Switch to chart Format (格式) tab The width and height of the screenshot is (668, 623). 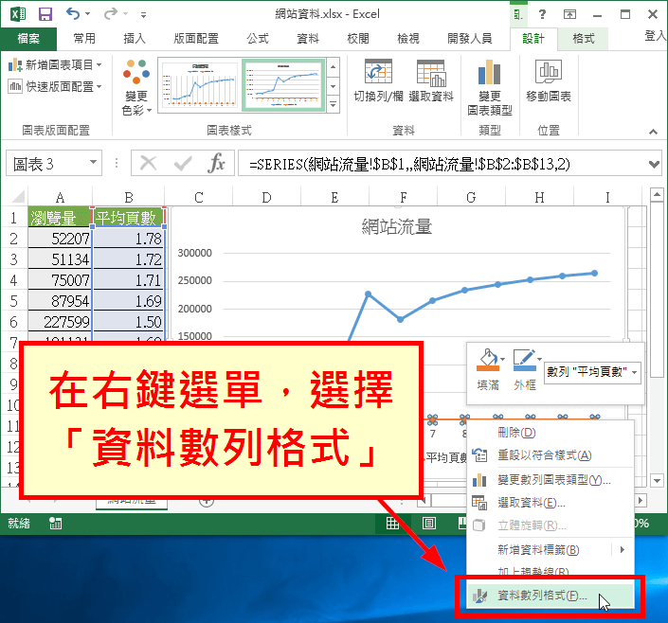pyautogui.click(x=584, y=39)
